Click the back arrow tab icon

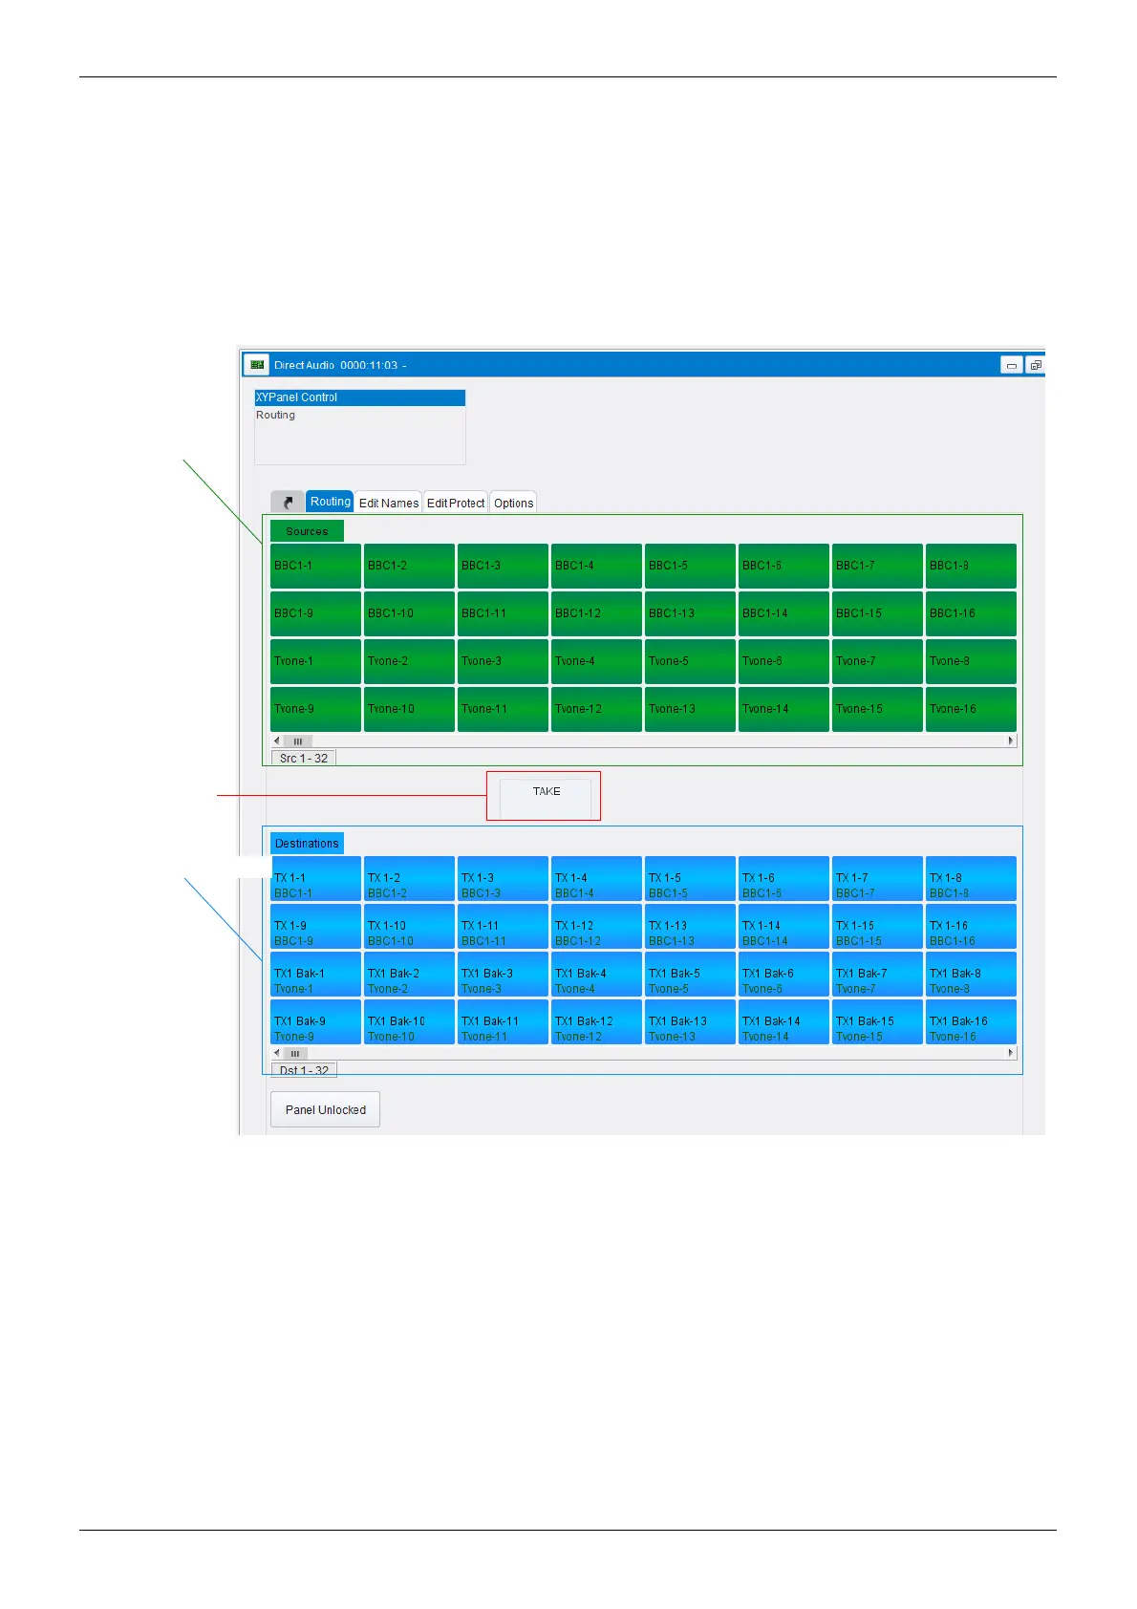[288, 503]
